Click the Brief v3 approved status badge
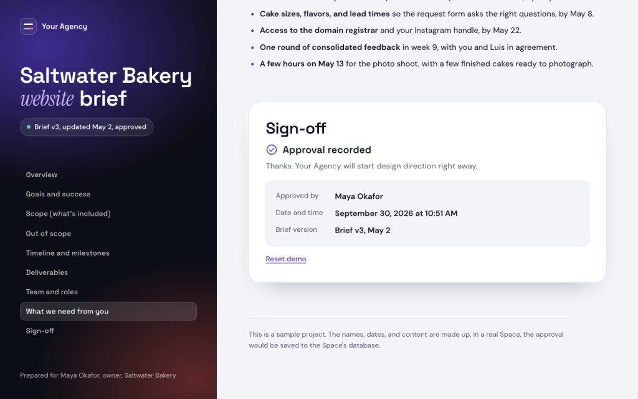 click(x=87, y=127)
